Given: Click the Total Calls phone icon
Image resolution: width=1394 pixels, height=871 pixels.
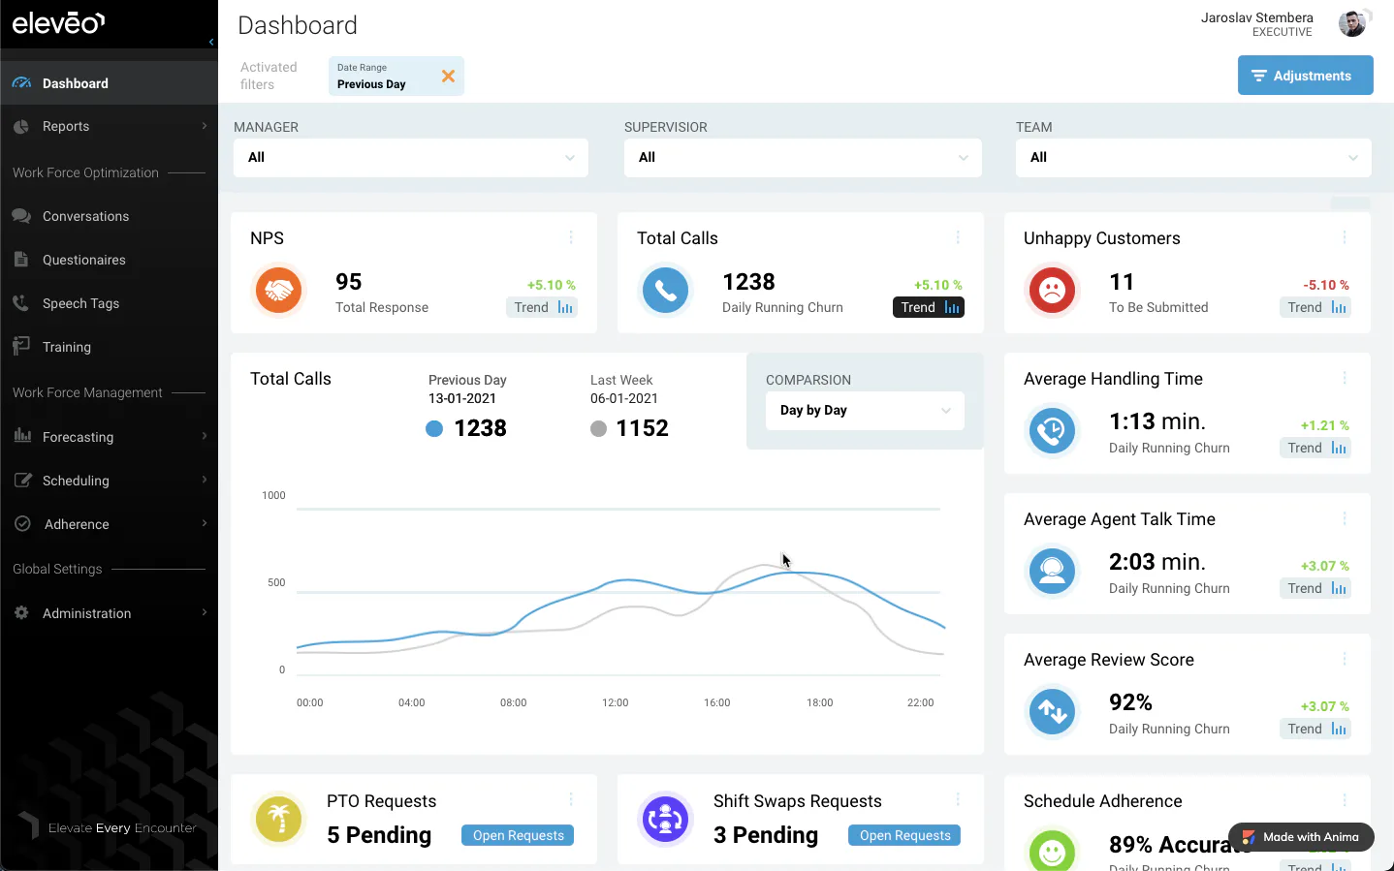Looking at the screenshot, I should (665, 290).
